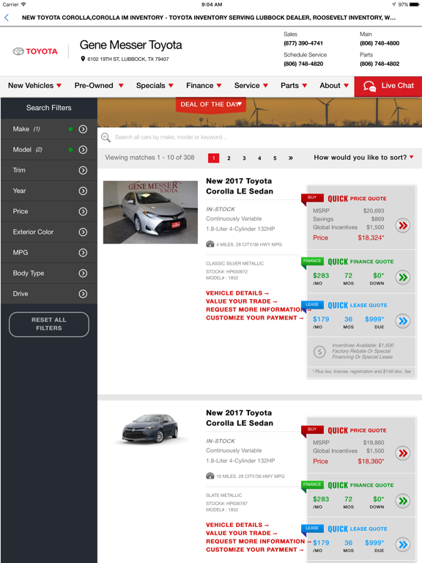Tap the odometer icon beside 4 MILES

tap(210, 244)
